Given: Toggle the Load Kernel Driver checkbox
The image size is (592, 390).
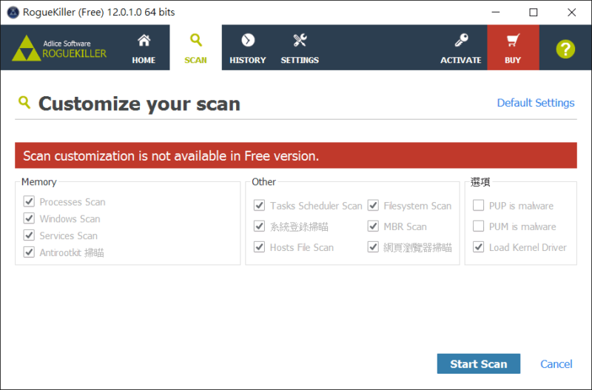Looking at the screenshot, I should tap(478, 247).
